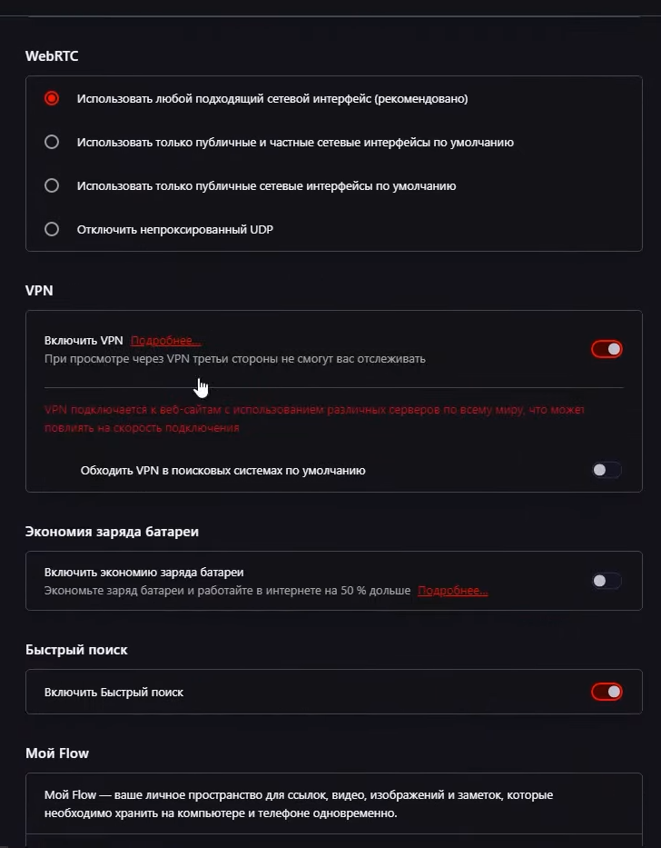
Task: Click the 50 % battery savings description text
Action: click(x=228, y=591)
